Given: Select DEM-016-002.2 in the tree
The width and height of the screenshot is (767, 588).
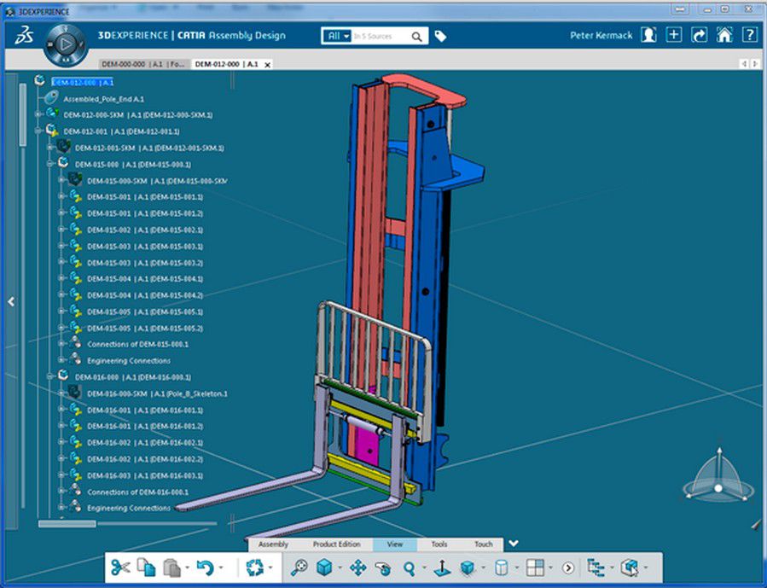Looking at the screenshot, I should pyautogui.click(x=145, y=459).
